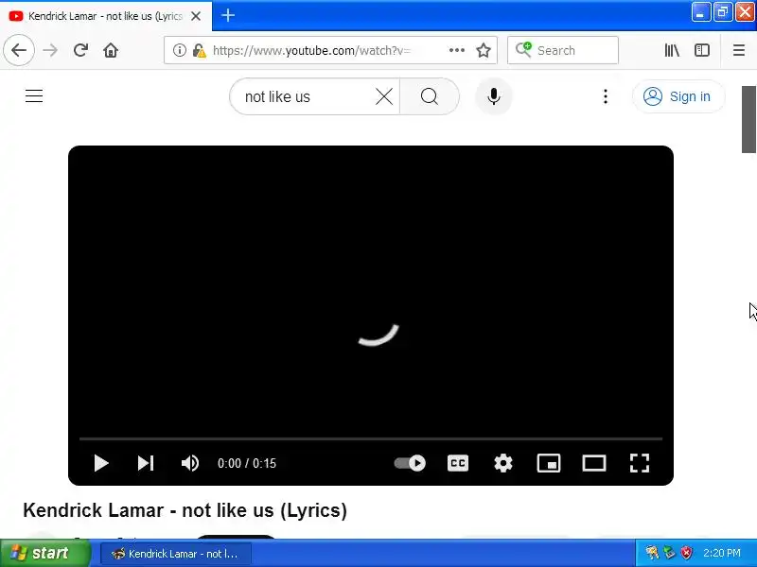This screenshot has height=567, width=757.
Task: Skip to the next video
Action: (x=146, y=463)
